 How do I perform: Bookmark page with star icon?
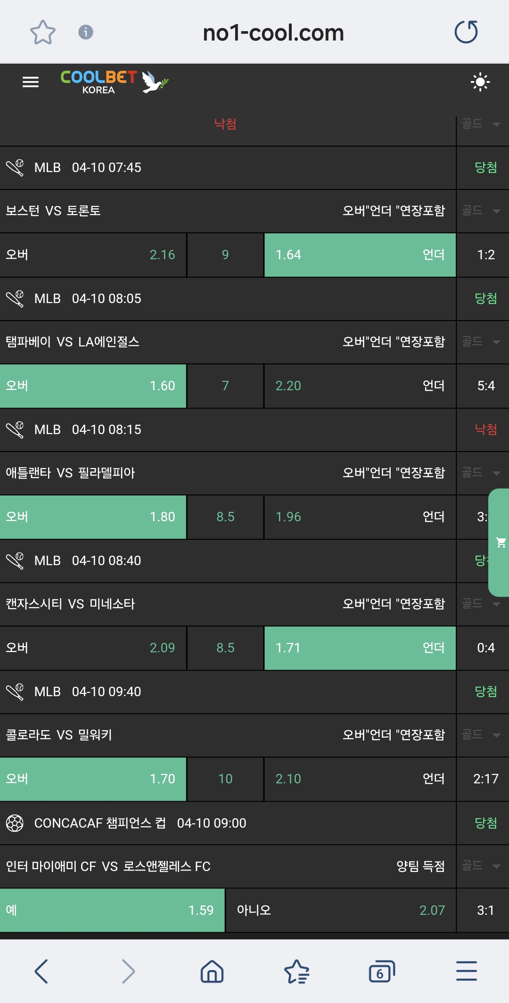pos(42,33)
